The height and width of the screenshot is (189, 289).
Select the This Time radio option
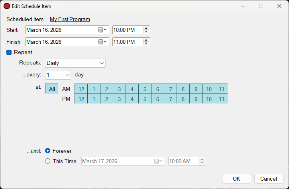click(47, 161)
